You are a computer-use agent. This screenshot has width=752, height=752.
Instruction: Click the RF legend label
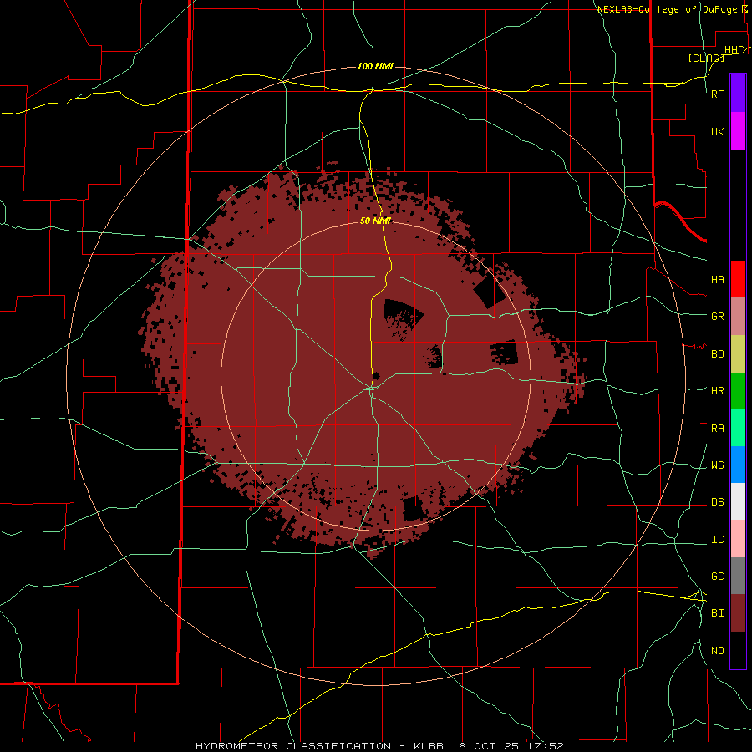[717, 94]
